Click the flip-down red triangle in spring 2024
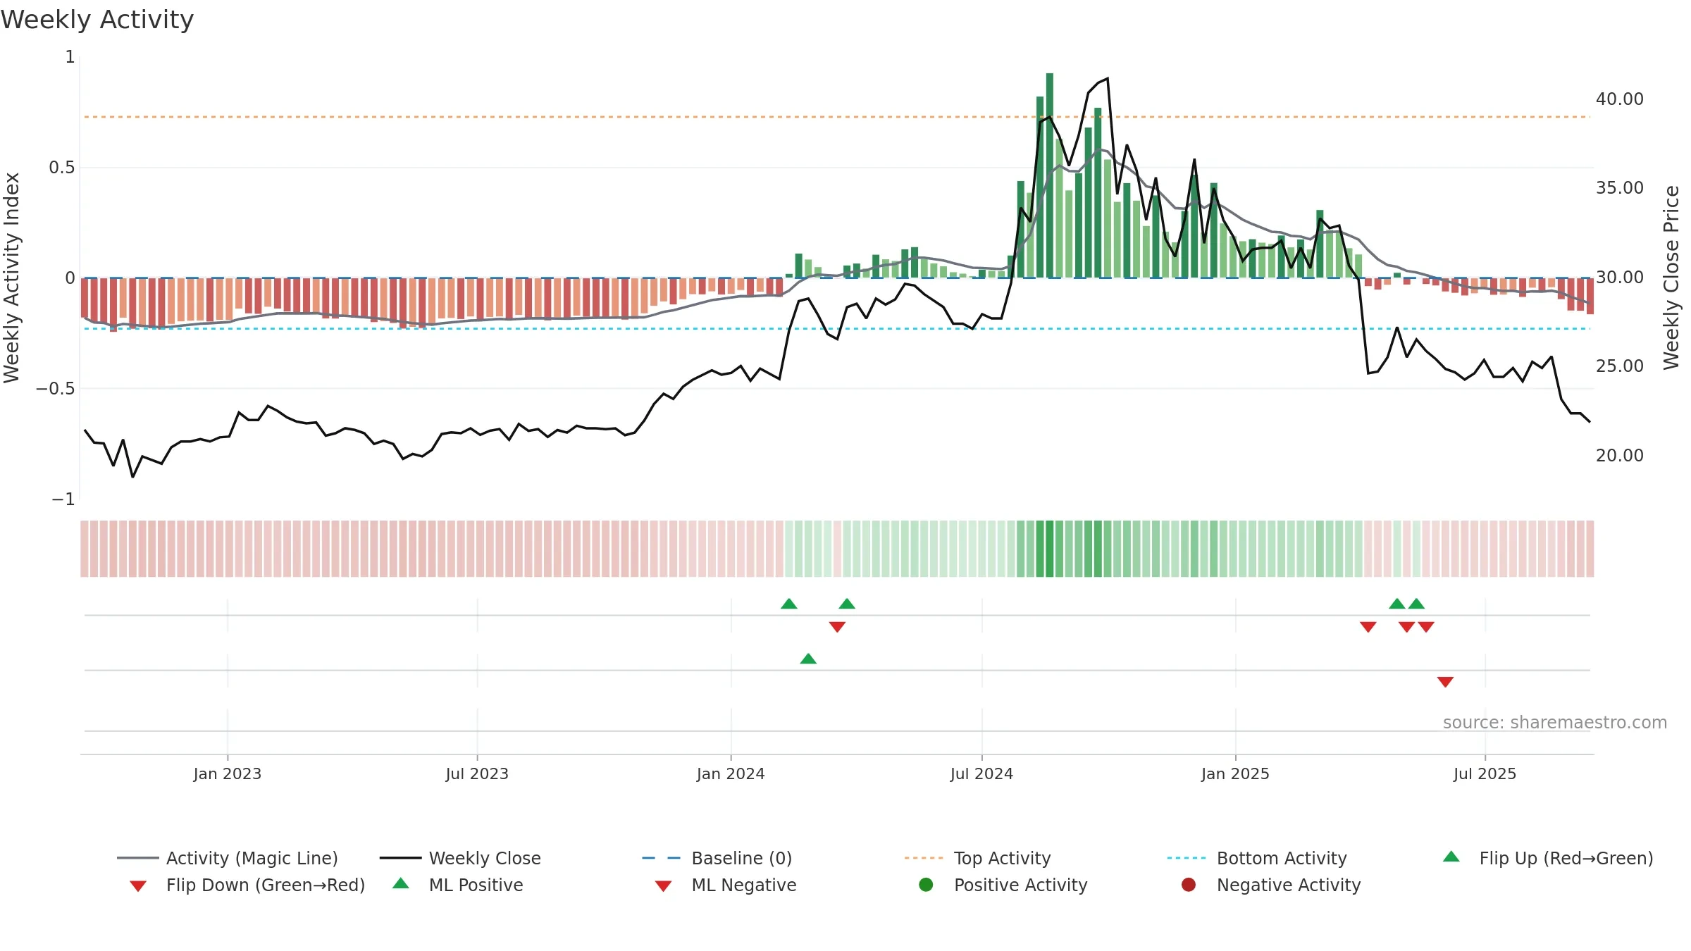Image resolution: width=1691 pixels, height=951 pixels. 837,626
